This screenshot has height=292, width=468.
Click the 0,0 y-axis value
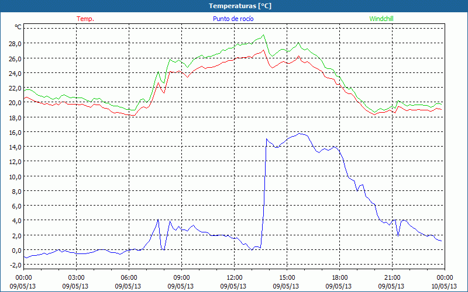[16, 251]
